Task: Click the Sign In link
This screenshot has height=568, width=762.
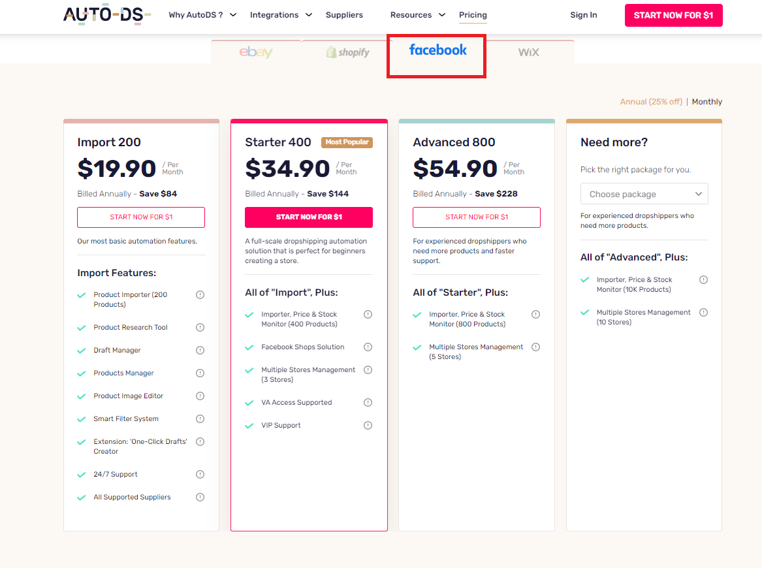Action: 583,15
